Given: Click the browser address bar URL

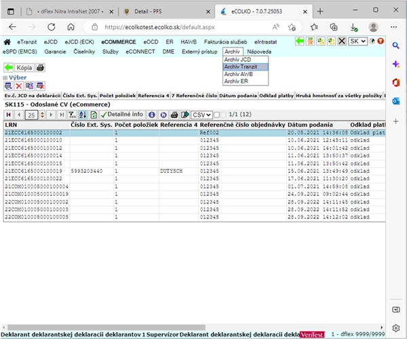Looking at the screenshot, I should pyautogui.click(x=159, y=27).
